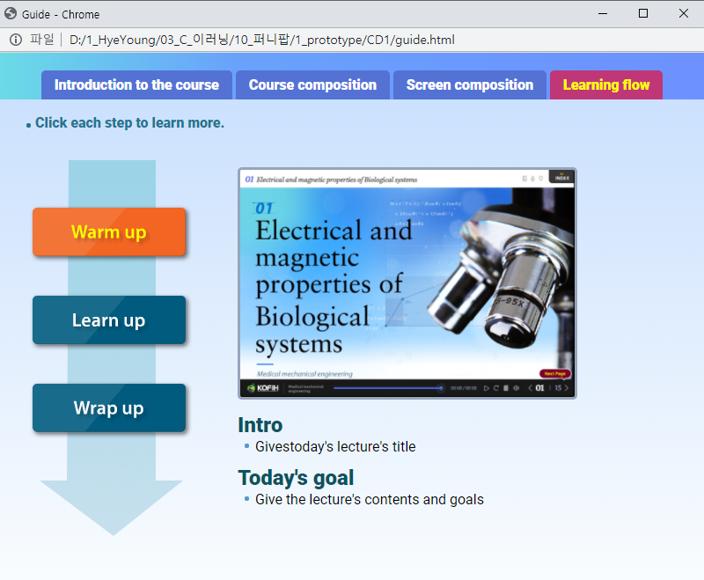The height and width of the screenshot is (580, 704).
Task: Click "Givestoday's lecture's title" bullet text
Action: (335, 447)
